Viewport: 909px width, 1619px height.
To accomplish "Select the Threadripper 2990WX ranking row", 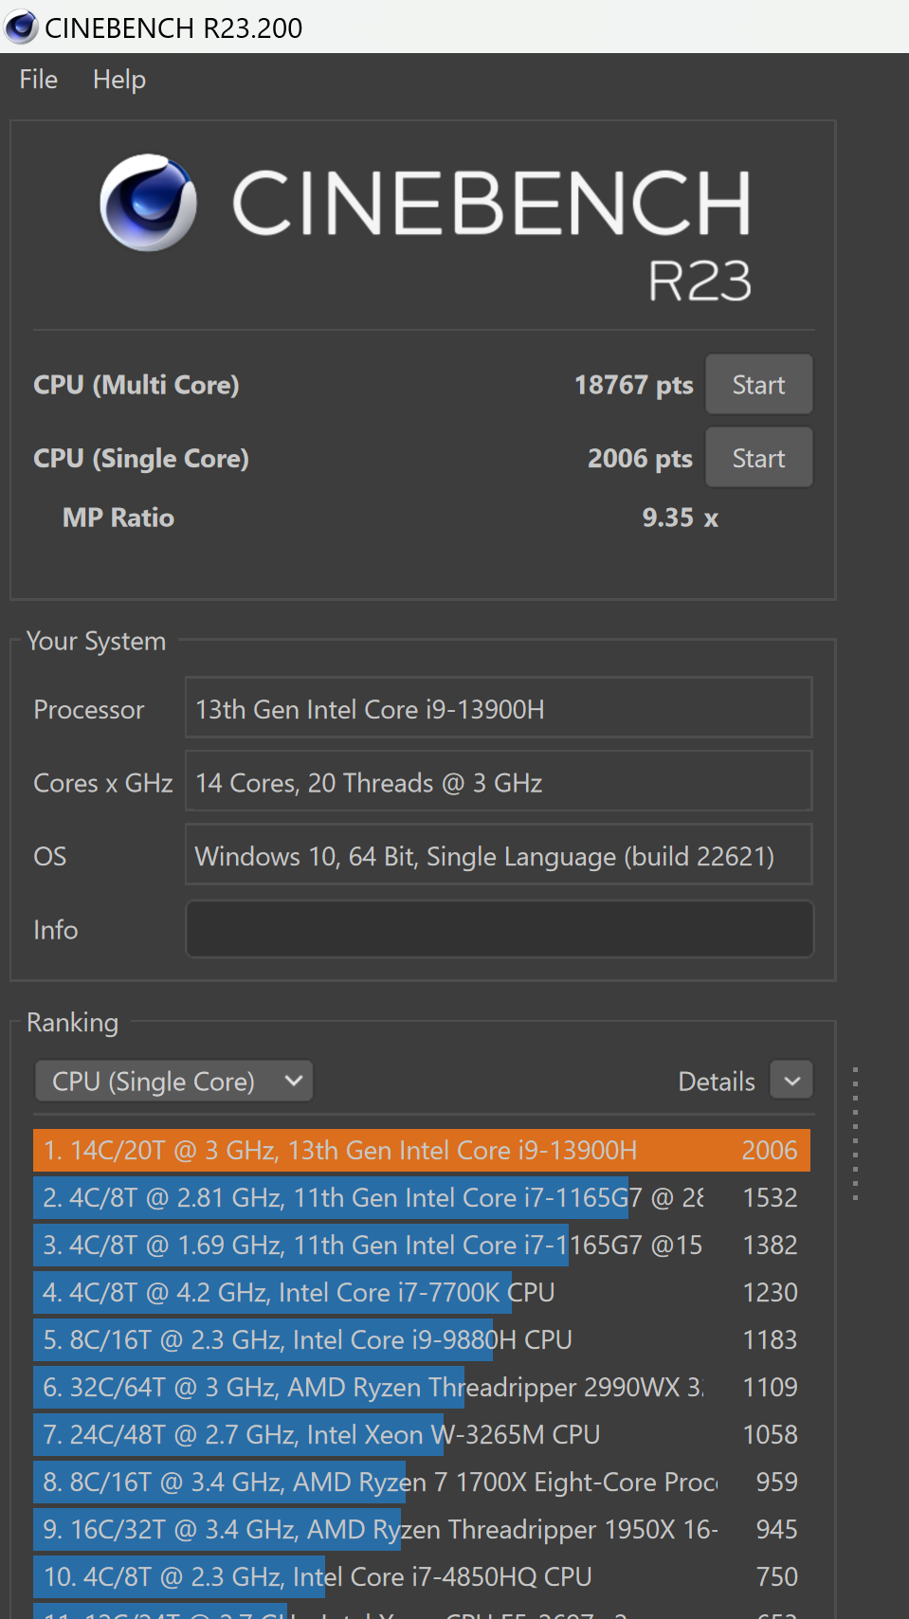I will point(422,1387).
